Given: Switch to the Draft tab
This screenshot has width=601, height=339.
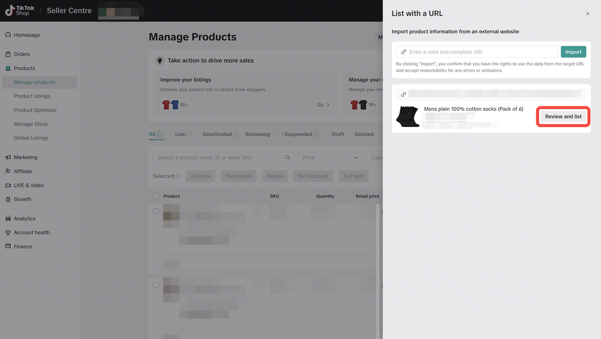Looking at the screenshot, I should click(338, 134).
